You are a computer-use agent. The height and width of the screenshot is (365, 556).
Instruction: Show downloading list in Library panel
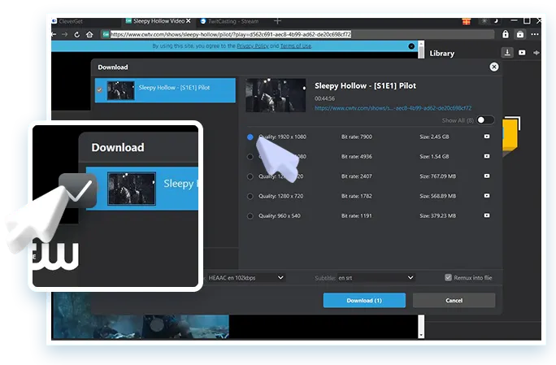(x=507, y=53)
